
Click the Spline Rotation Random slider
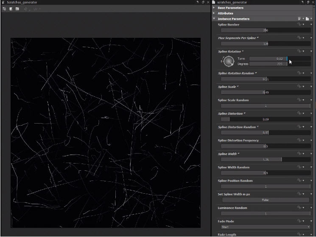[x=266, y=79]
